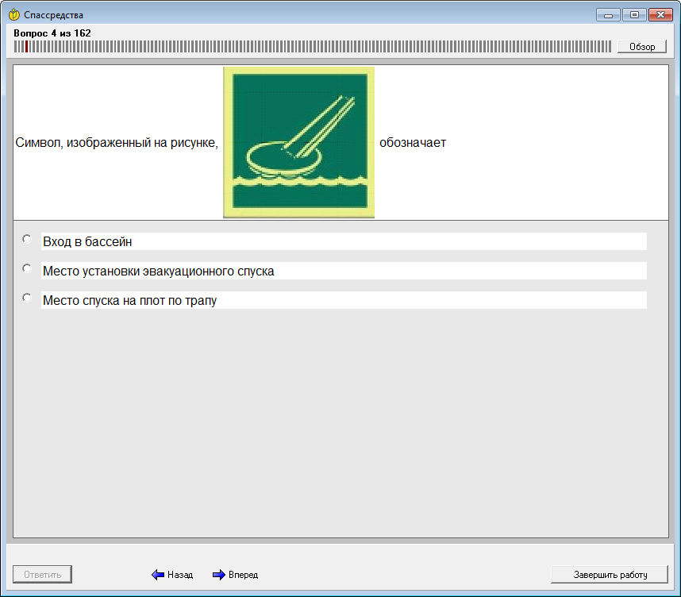Image resolution: width=681 pixels, height=597 pixels.
Task: Mark radio button Место спуска на плот по трапу
Action: point(27,298)
